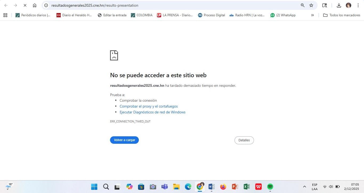The height and width of the screenshot is (193, 364).
Task: View site information icon
Action: (x=46, y=5)
